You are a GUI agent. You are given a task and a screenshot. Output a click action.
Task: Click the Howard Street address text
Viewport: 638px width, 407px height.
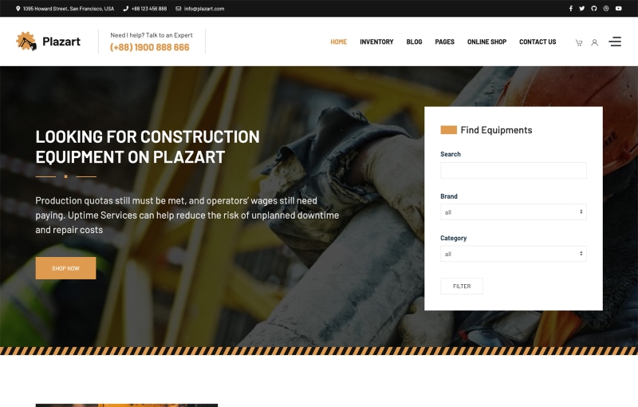(x=69, y=9)
